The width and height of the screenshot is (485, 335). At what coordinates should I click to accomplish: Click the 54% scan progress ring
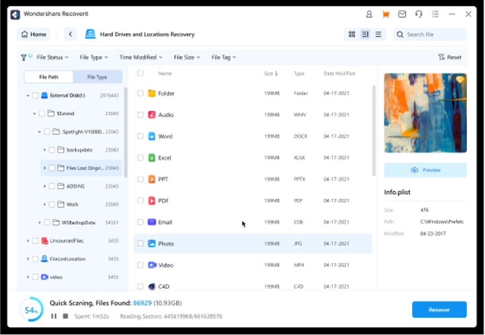coord(31,310)
